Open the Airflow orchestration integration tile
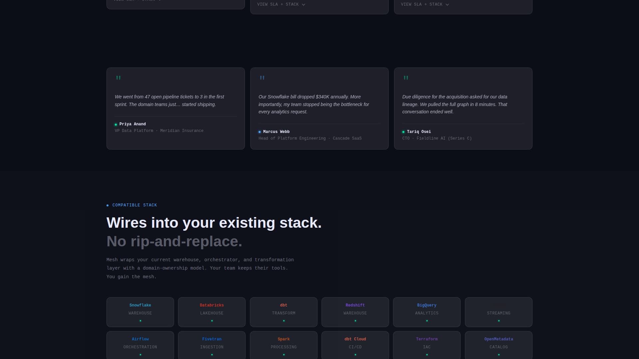Viewport: 639px width, 359px height. [x=140, y=345]
